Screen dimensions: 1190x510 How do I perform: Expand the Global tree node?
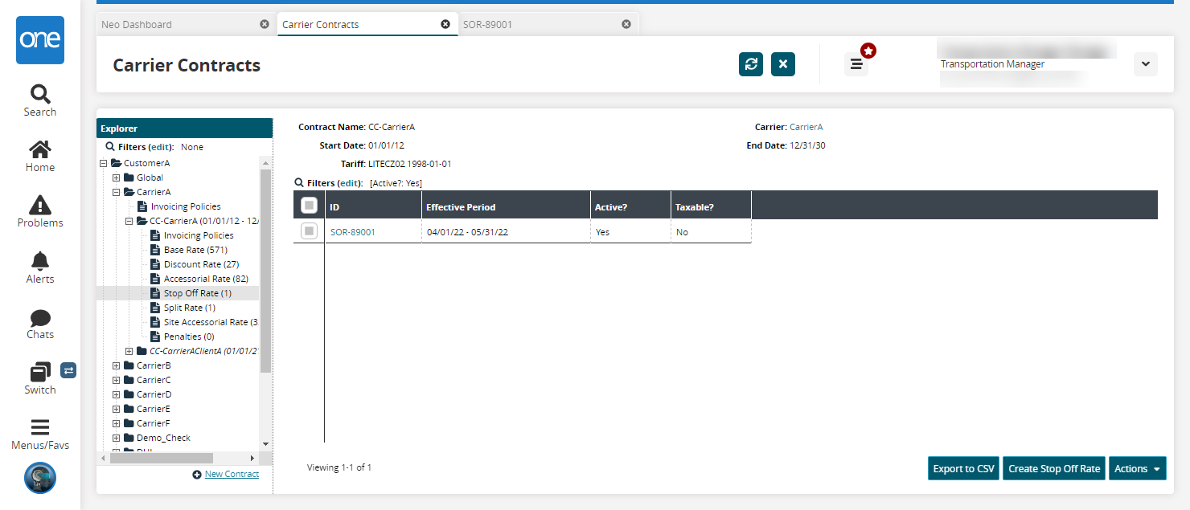(x=116, y=177)
